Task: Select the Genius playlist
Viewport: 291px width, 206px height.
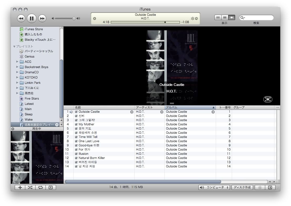Action: (x=27, y=56)
